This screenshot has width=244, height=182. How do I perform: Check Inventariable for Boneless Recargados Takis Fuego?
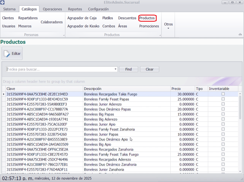(223, 94)
